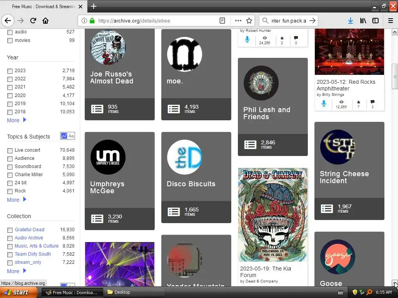This screenshot has height=298, width=398.
Task: Click the Phil Lesh and Friends logo
Action: point(261,83)
